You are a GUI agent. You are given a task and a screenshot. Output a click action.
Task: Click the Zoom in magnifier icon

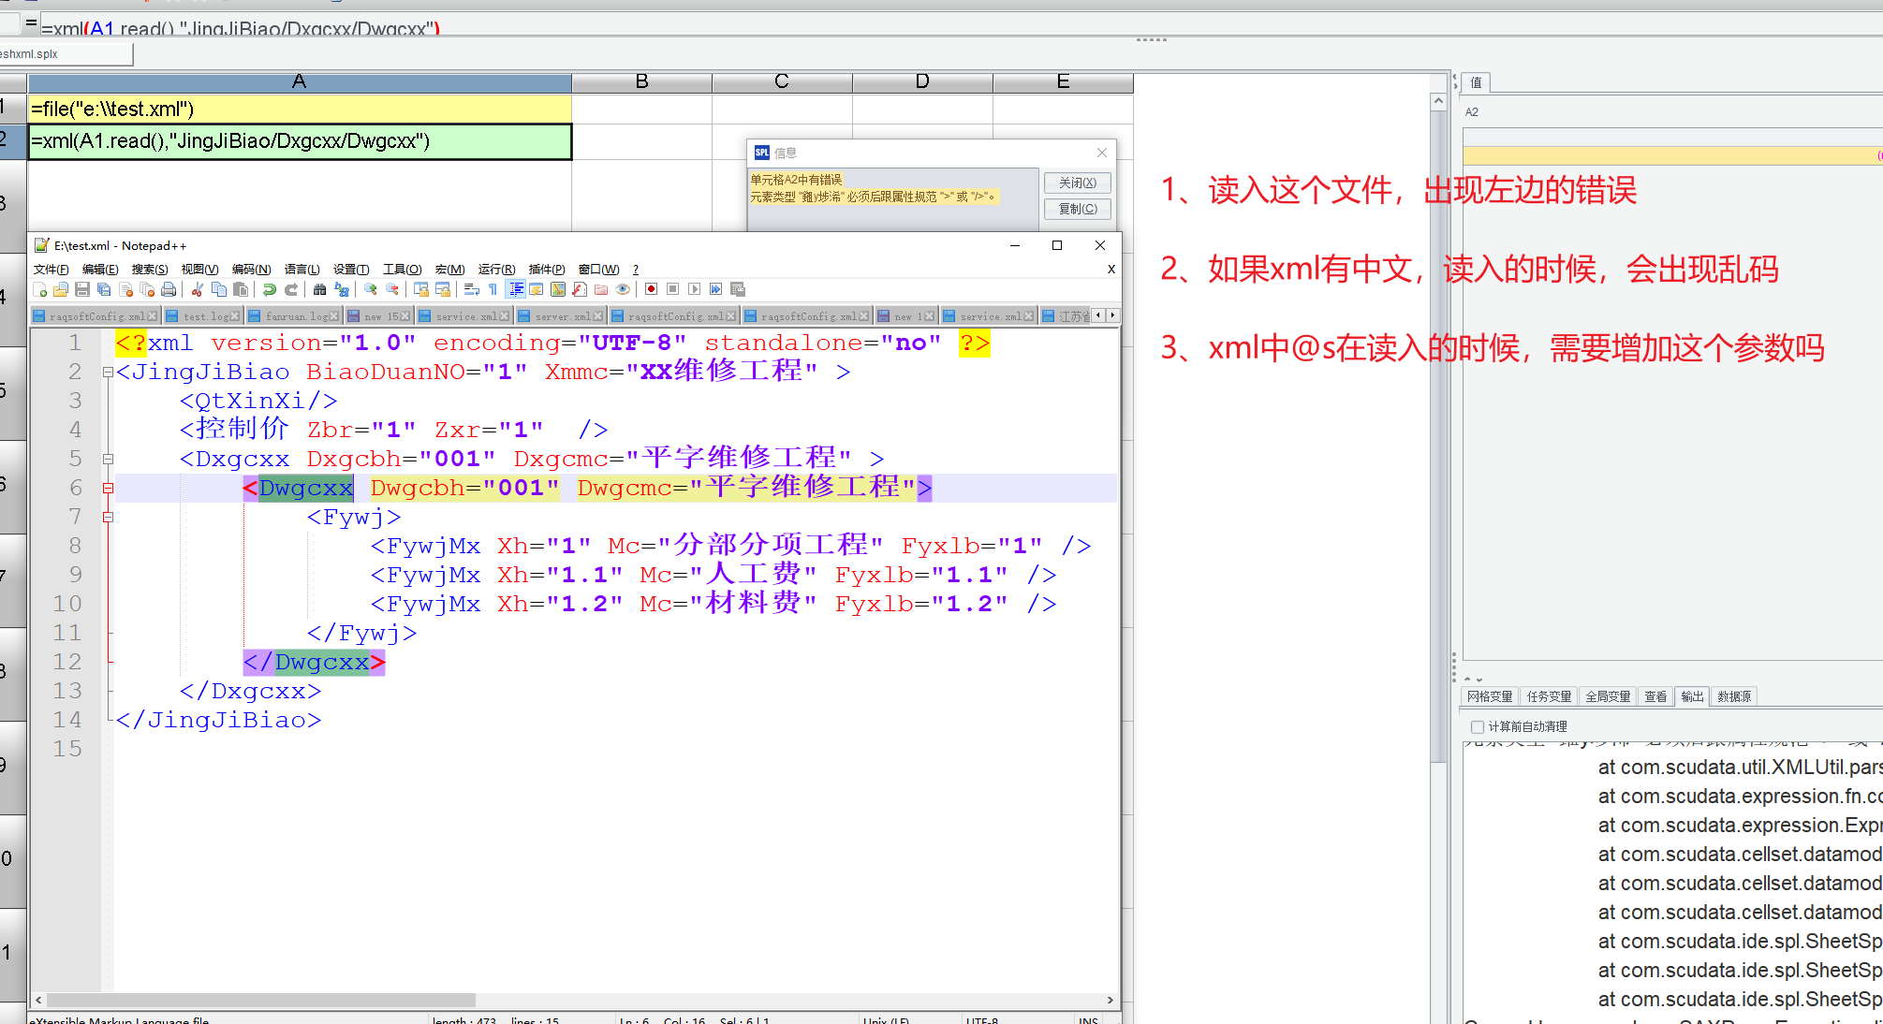click(x=371, y=289)
